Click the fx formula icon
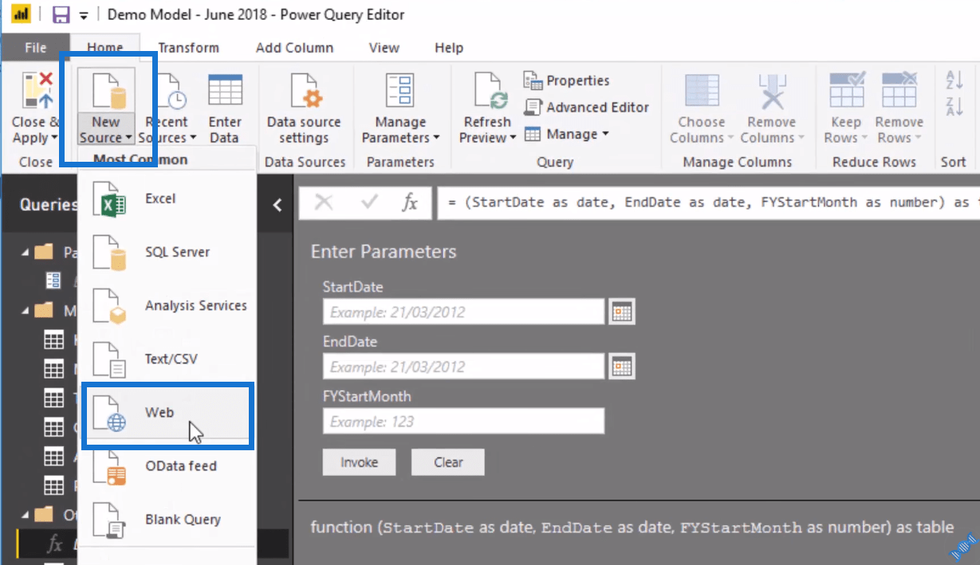This screenshot has height=565, width=980. (410, 202)
